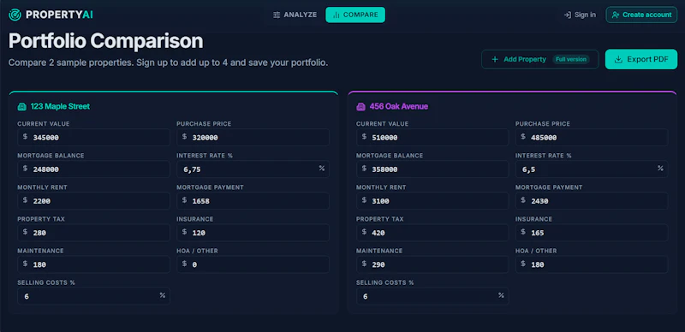The height and width of the screenshot is (332, 685).
Task: Click the sliders icon on the Analyze tab
Action: pyautogui.click(x=277, y=15)
